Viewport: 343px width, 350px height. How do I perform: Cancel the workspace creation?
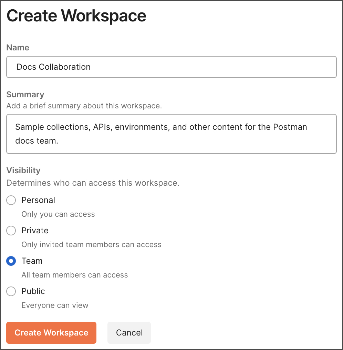pos(129,333)
